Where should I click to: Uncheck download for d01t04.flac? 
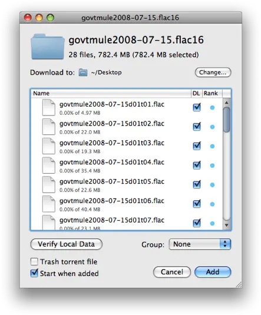pyautogui.click(x=197, y=165)
